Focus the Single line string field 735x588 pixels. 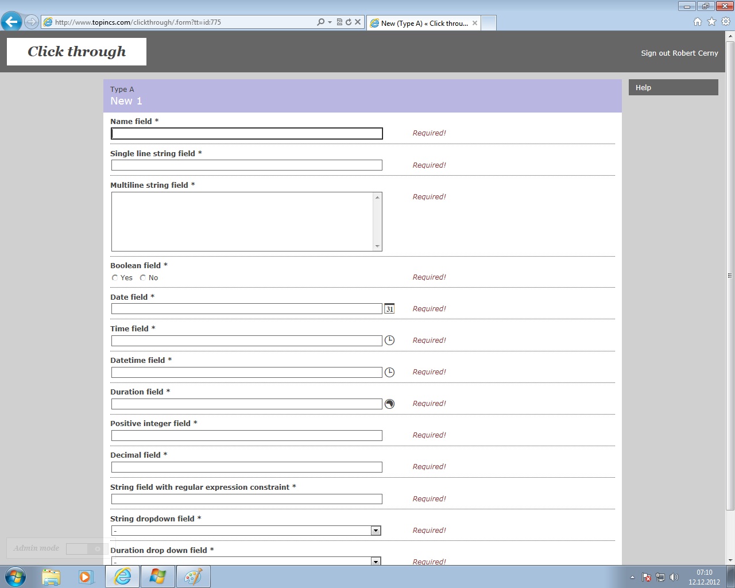246,165
